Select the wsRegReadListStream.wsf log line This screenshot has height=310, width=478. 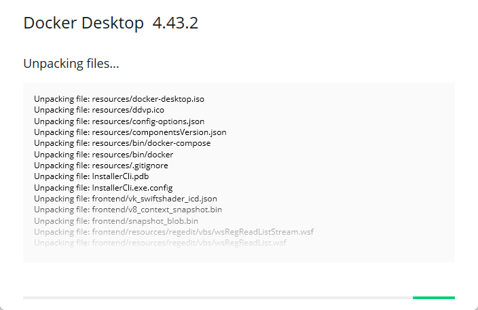point(174,232)
